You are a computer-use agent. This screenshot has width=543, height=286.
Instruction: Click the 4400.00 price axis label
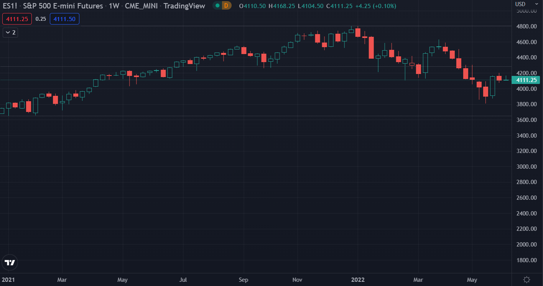[527, 58]
